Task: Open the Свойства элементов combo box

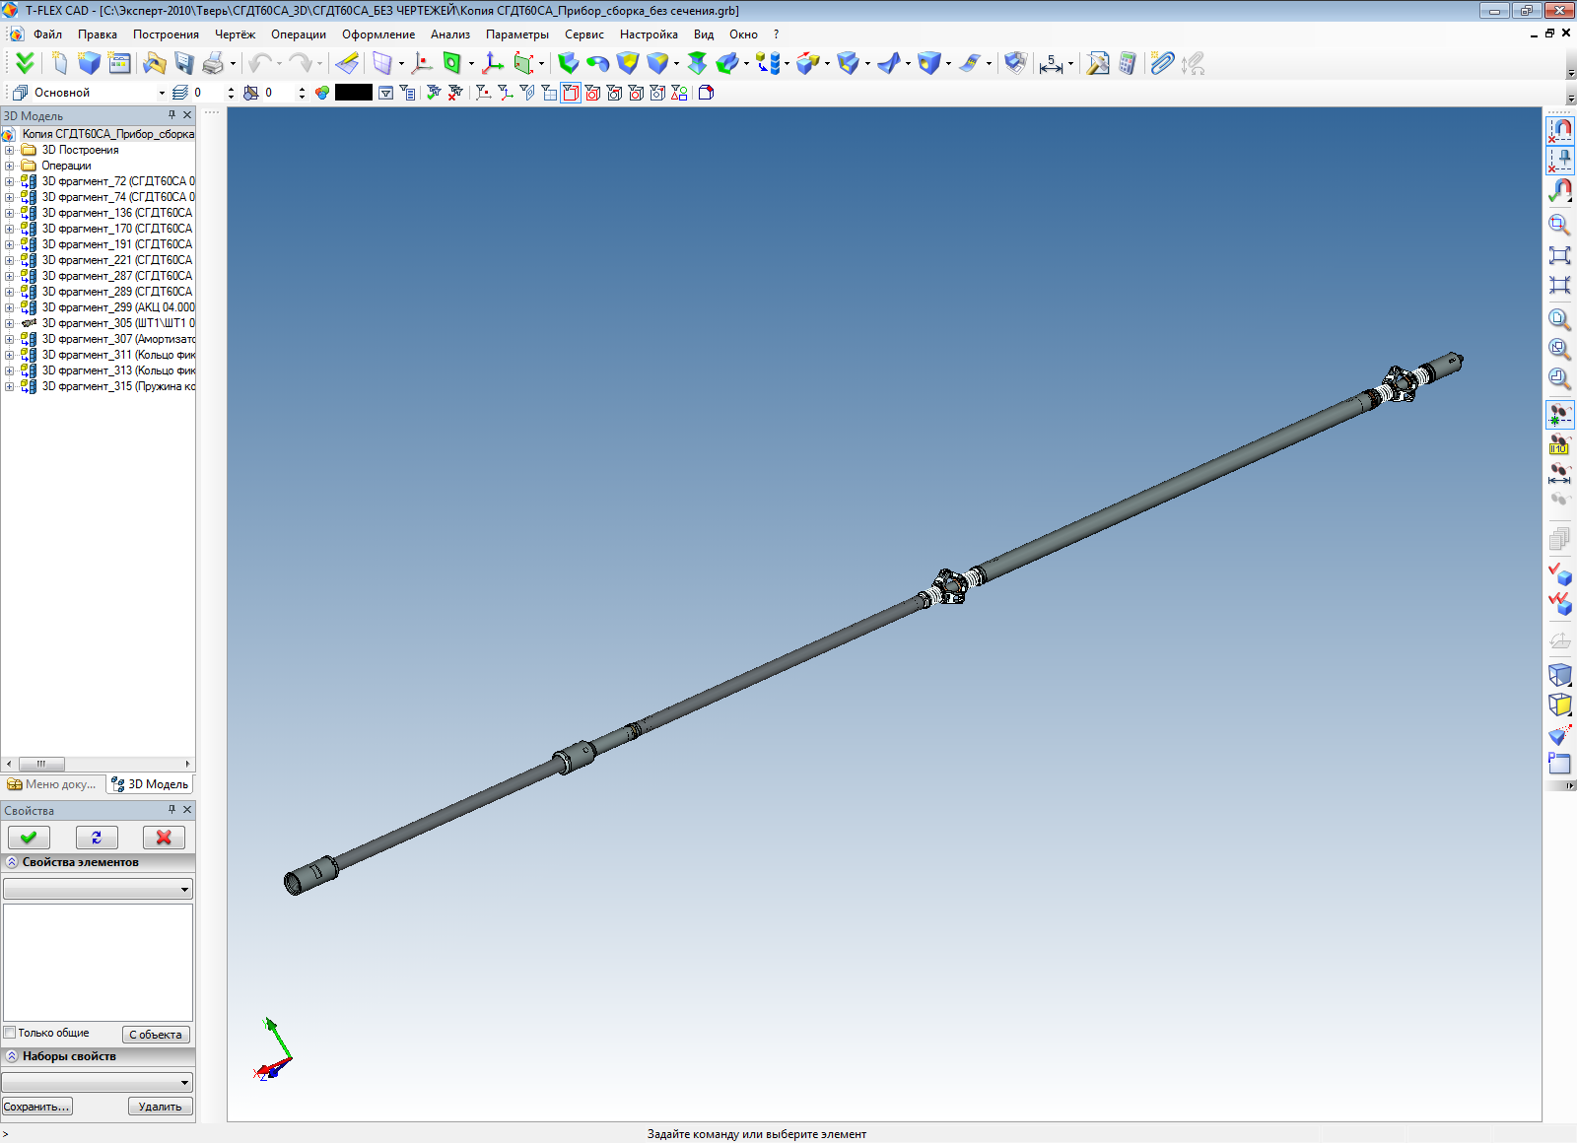Action: (x=98, y=889)
